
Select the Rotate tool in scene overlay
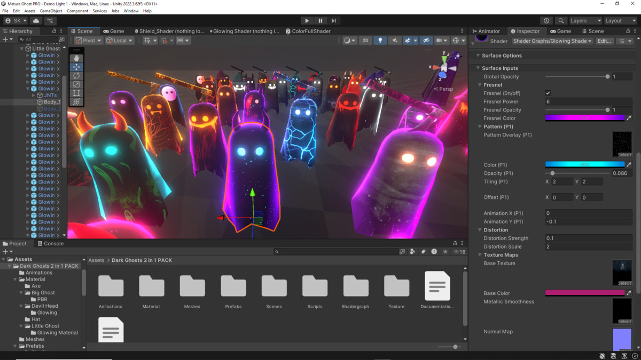point(76,76)
